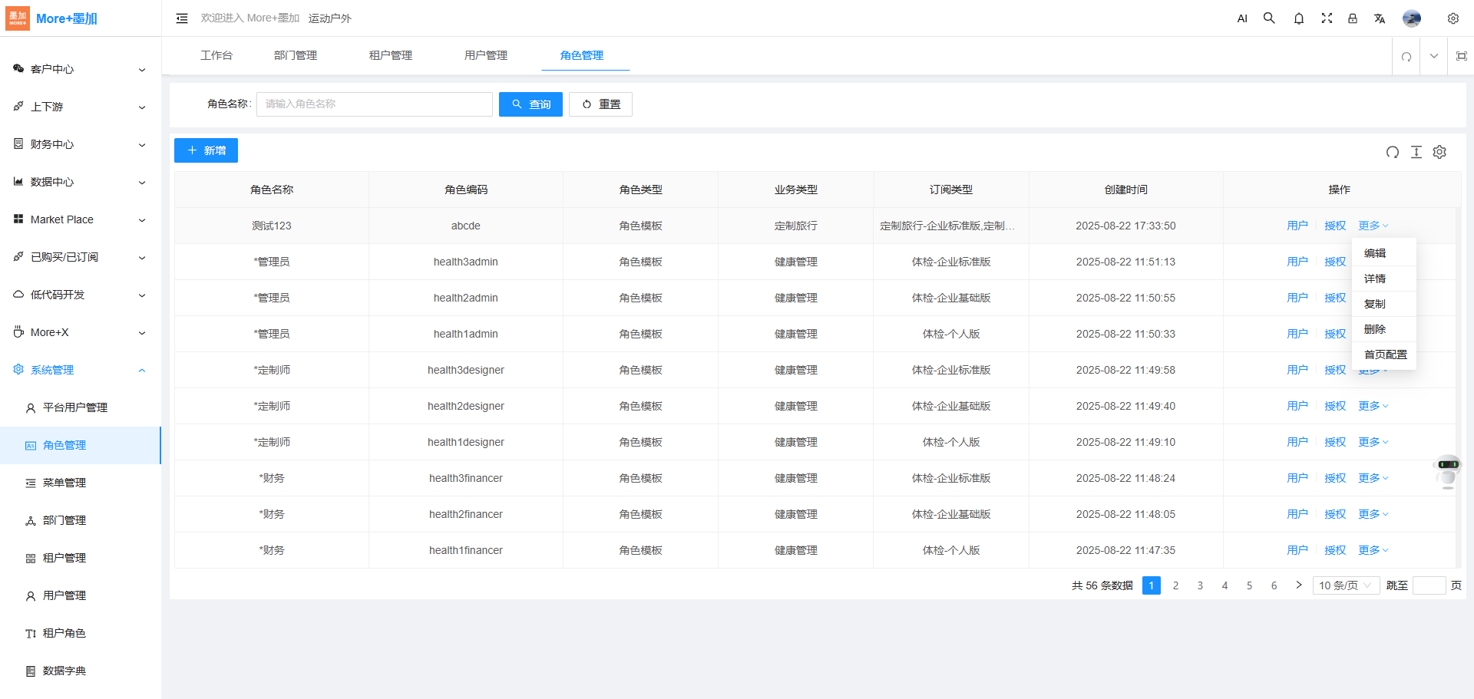Select 删除 from the open dropdown menu
1474x699 pixels.
(x=1374, y=329)
